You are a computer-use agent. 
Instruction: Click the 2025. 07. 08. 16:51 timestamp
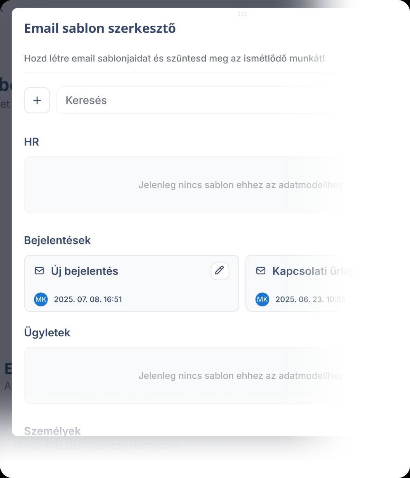[88, 299]
